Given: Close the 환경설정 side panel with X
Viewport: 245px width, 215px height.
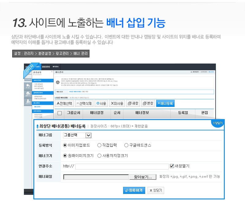Looking at the screenshot, I should 52,71.
